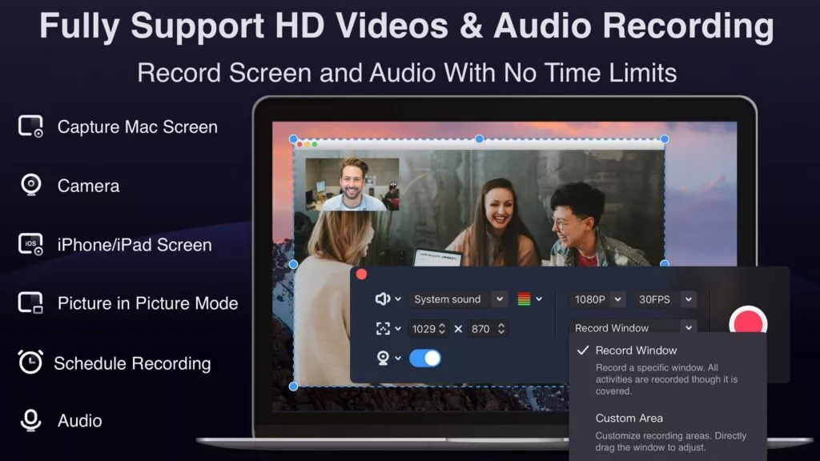This screenshot has height=461, width=820.
Task: Open the 30FPS frame rate dropdown
Action: pyautogui.click(x=665, y=299)
